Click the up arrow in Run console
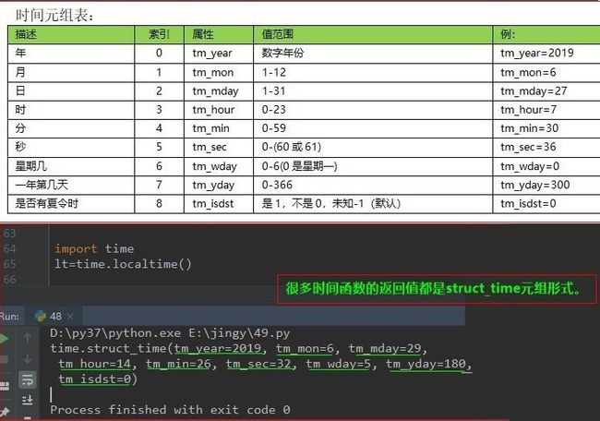 pyautogui.click(x=27, y=338)
